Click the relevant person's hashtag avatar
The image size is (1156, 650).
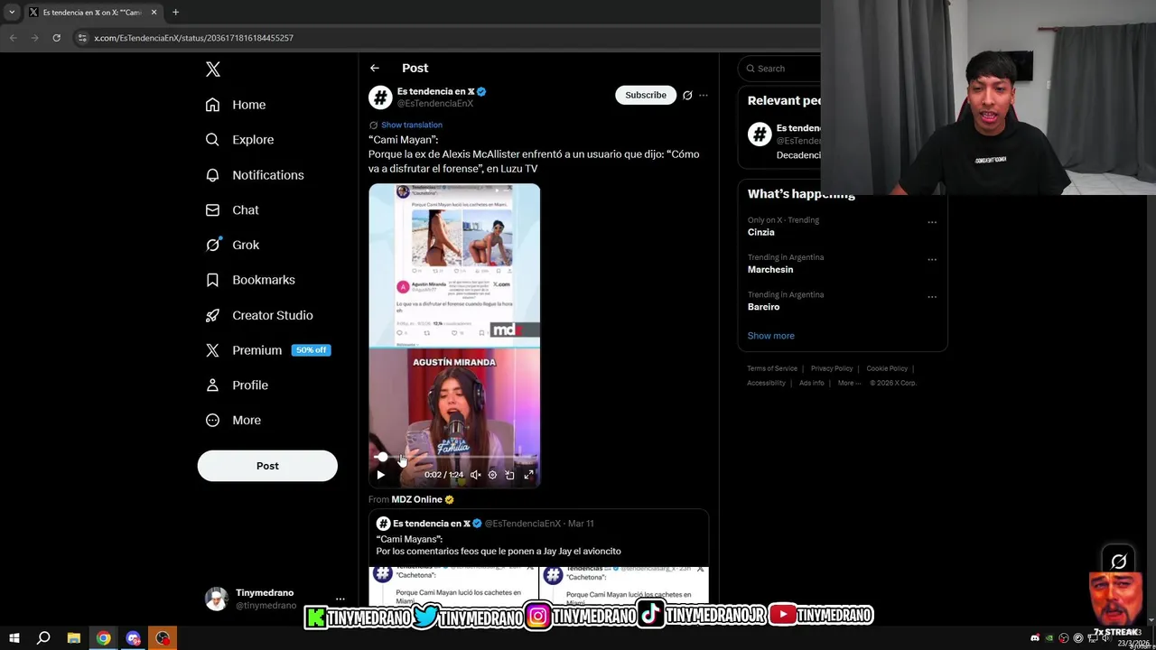point(759,135)
